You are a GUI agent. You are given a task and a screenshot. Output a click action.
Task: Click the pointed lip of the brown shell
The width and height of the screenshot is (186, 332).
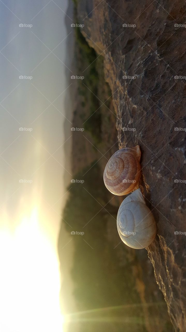(x=138, y=150)
